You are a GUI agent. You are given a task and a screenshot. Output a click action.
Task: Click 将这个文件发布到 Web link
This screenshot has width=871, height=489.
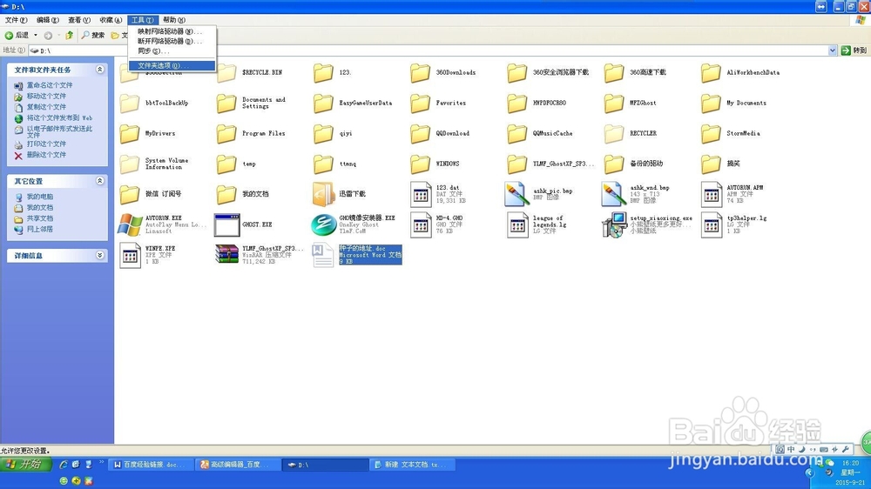pyautogui.click(x=59, y=117)
